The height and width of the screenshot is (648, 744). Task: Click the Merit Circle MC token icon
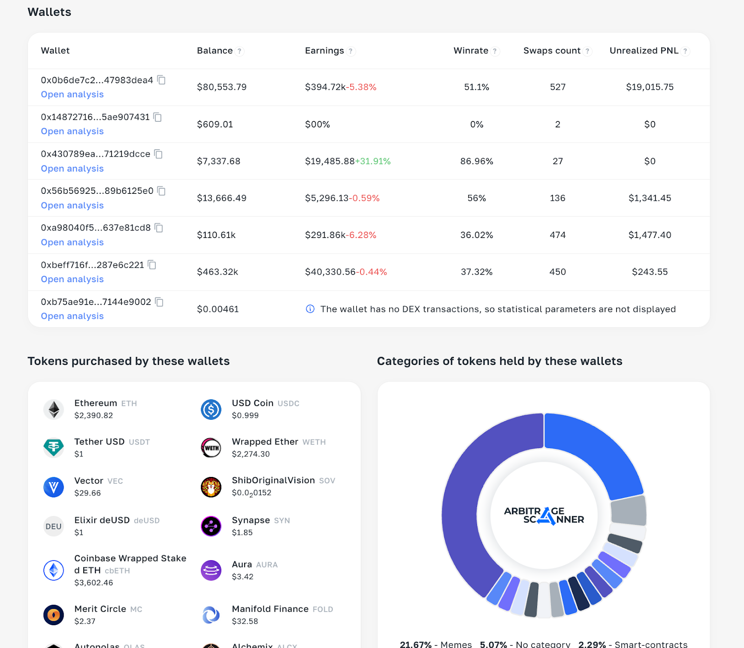click(x=53, y=615)
